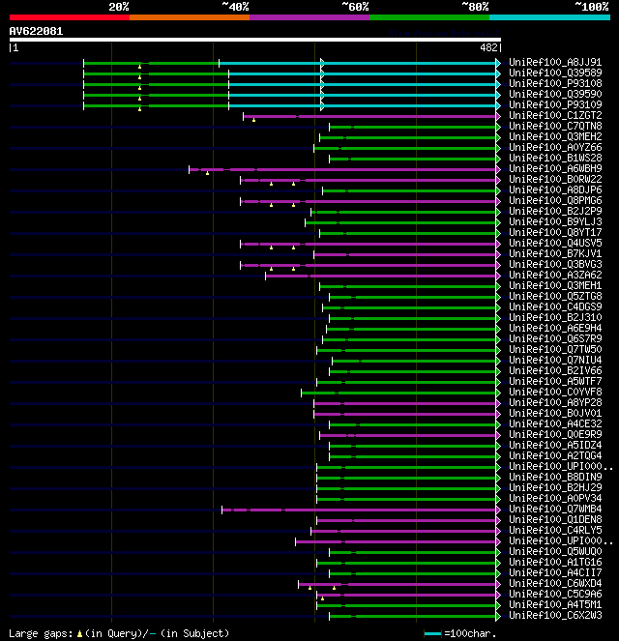Click the UniRef100_A3ZA62 label

[555, 276]
